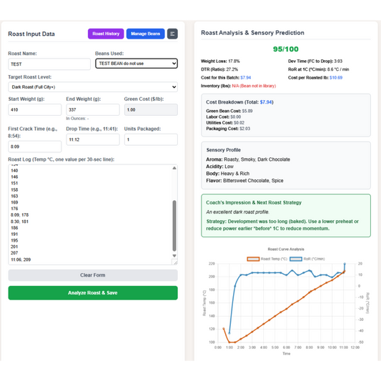381x381 pixels.
Task: Click Cost per Roasted lb $10.69 value
Action: click(336, 78)
